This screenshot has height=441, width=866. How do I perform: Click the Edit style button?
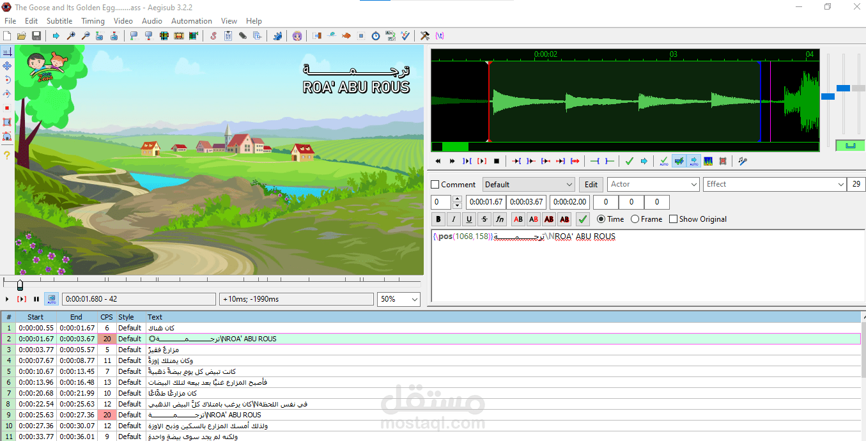coord(591,185)
